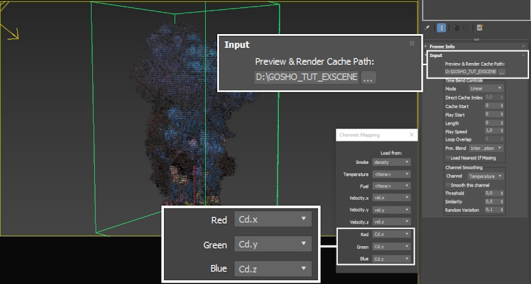Toggle show end result icon

442,28
